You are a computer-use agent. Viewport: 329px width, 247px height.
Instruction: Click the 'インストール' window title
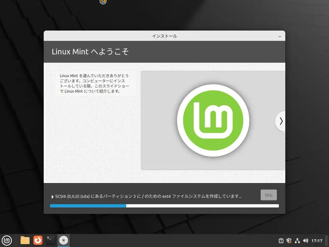[x=164, y=36]
